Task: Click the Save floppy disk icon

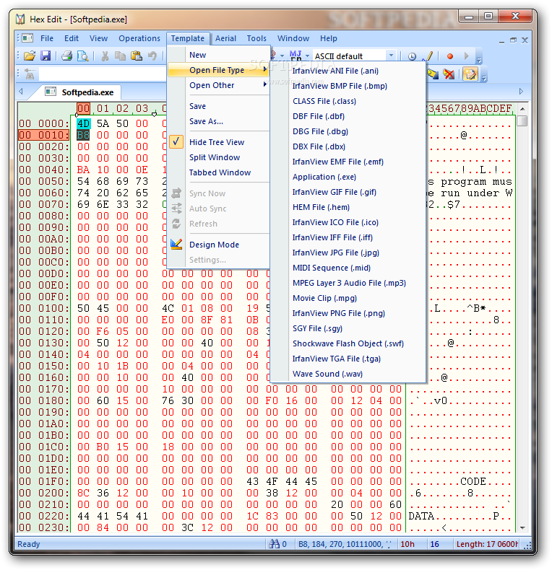Action: [x=46, y=56]
